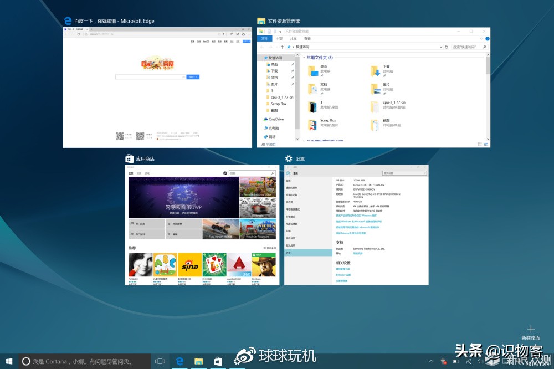Viewport: 554px width, 369px height.
Task: Click the Task View taskbar icon
Action: tap(160, 361)
